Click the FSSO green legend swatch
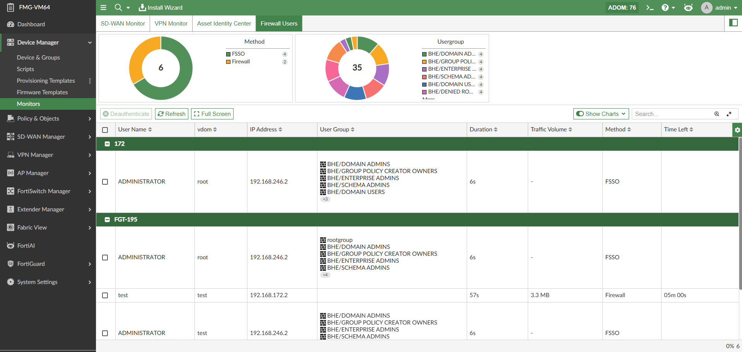This screenshot has height=352, width=742. point(228,54)
